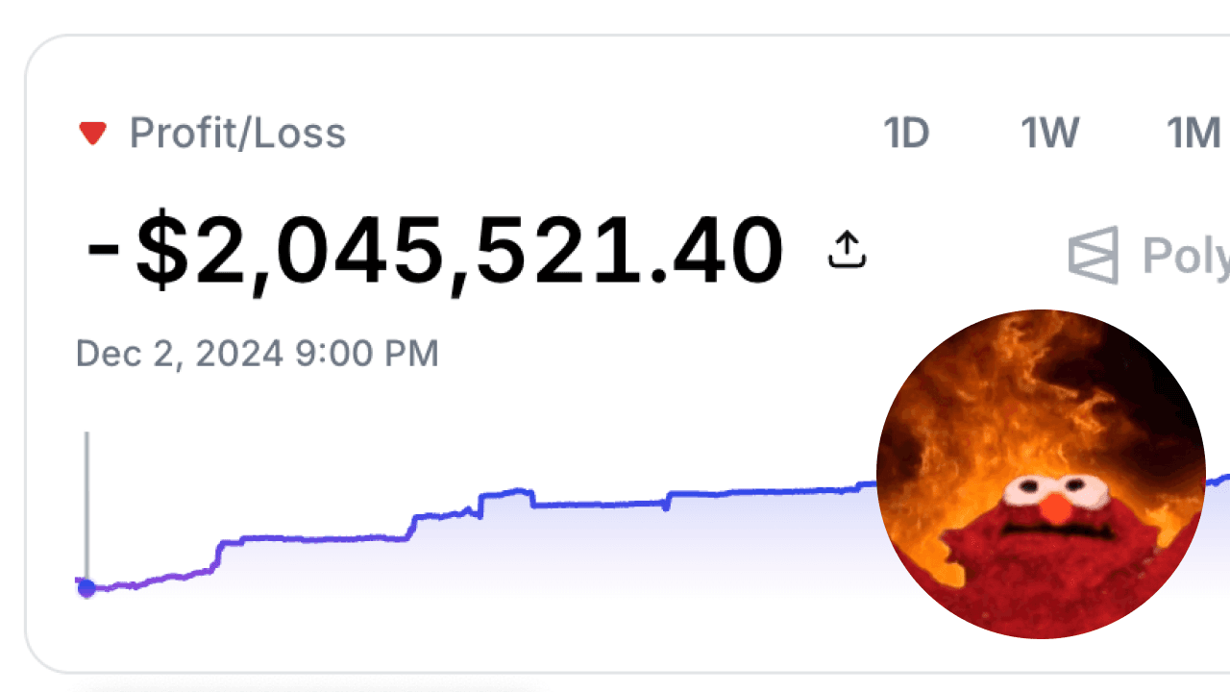The height and width of the screenshot is (692, 1230).
Task: Click Elmo's orange nose in the thumbnail
Action: coord(1057,509)
